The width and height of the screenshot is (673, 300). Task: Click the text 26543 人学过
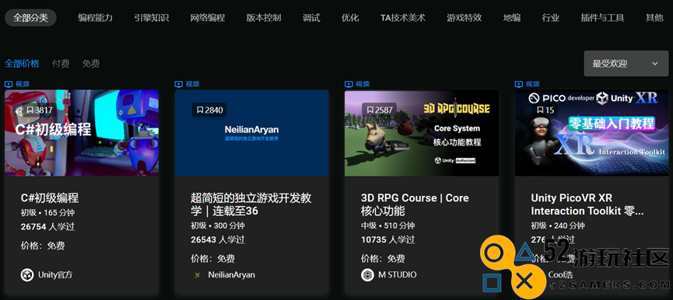[218, 239]
